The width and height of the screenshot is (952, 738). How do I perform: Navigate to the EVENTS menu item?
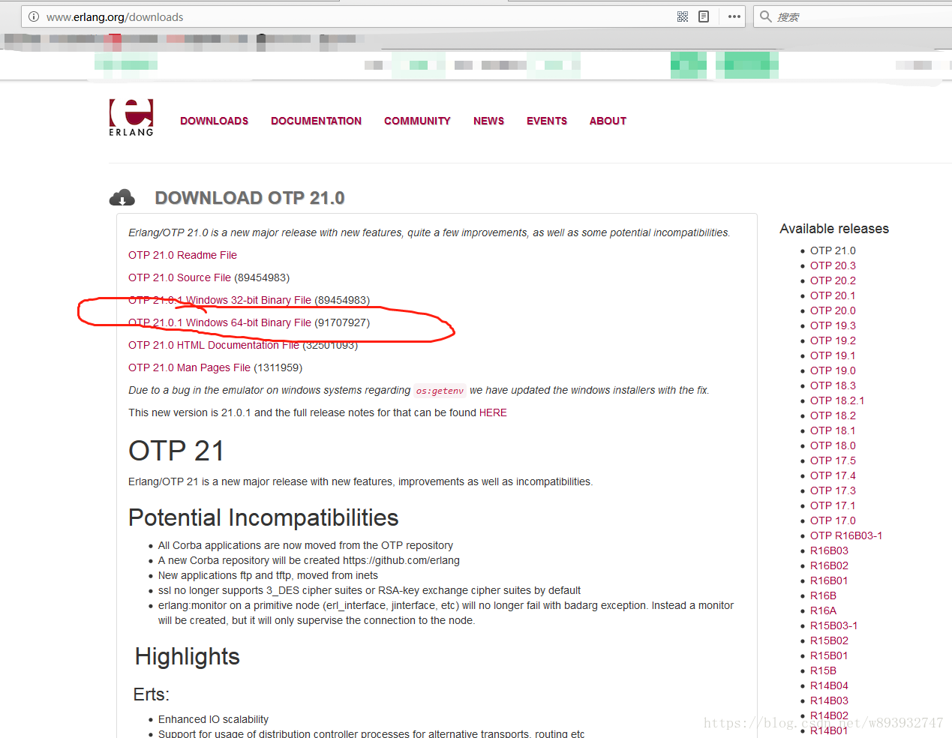point(547,121)
